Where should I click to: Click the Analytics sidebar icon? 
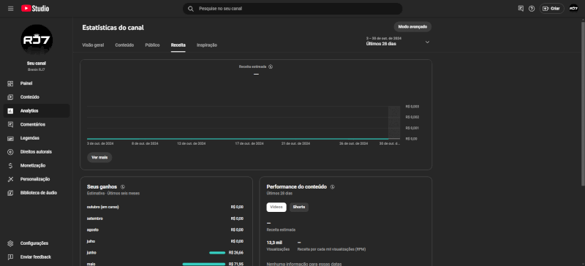tap(10, 111)
